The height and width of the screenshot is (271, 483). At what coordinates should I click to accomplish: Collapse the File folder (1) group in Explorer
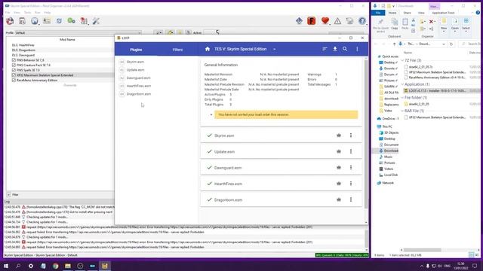pyautogui.click(x=402, y=97)
